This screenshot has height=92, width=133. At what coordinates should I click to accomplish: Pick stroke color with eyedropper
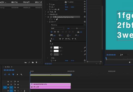tap(85, 51)
